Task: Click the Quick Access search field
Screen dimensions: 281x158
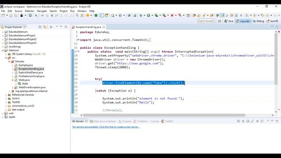Action: pos(205,21)
